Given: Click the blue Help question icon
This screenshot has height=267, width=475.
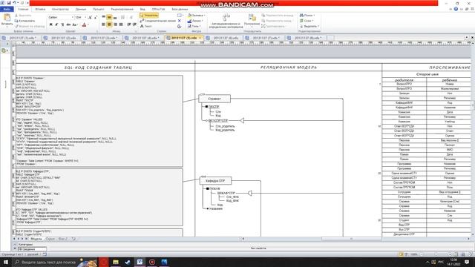Looking at the screenshot, I should pyautogui.click(x=456, y=9).
